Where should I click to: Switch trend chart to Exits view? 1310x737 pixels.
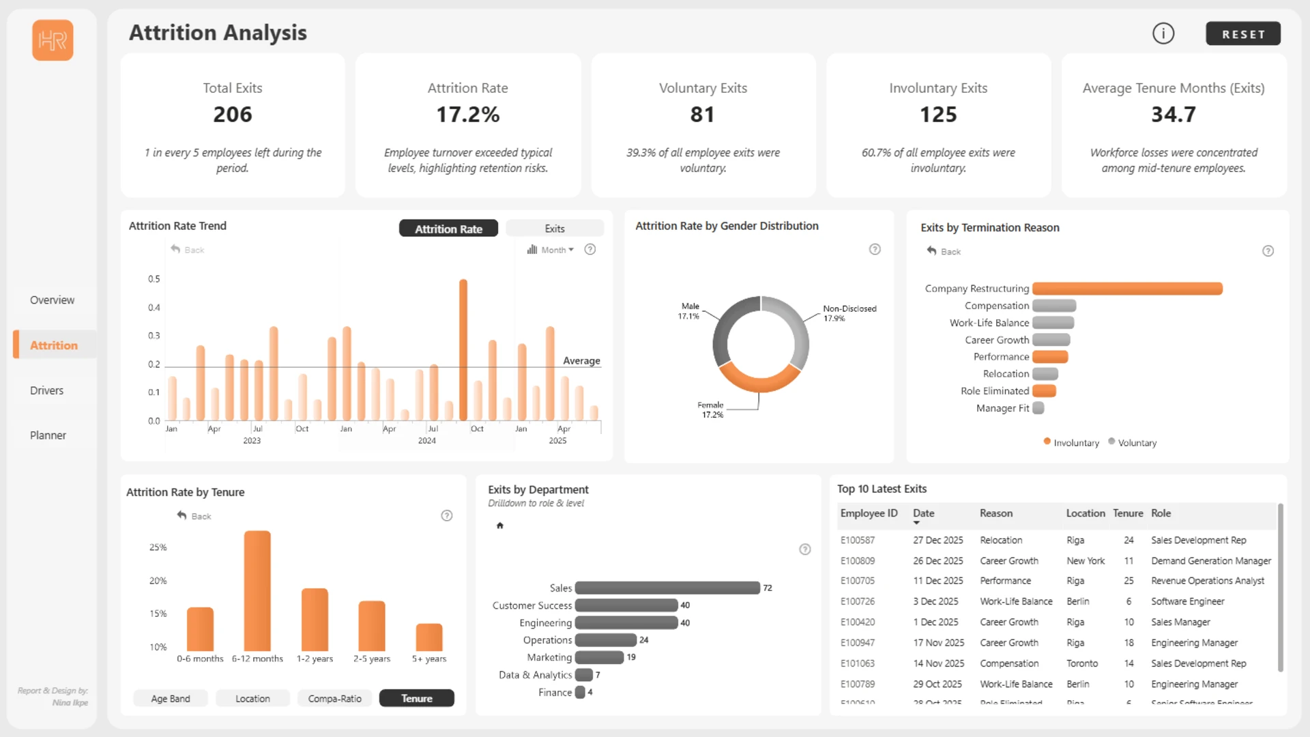(x=555, y=229)
